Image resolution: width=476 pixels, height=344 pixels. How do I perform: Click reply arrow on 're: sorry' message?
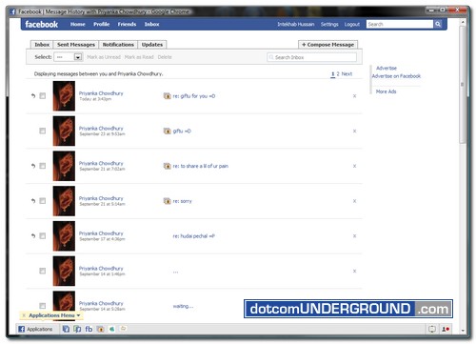33,200
